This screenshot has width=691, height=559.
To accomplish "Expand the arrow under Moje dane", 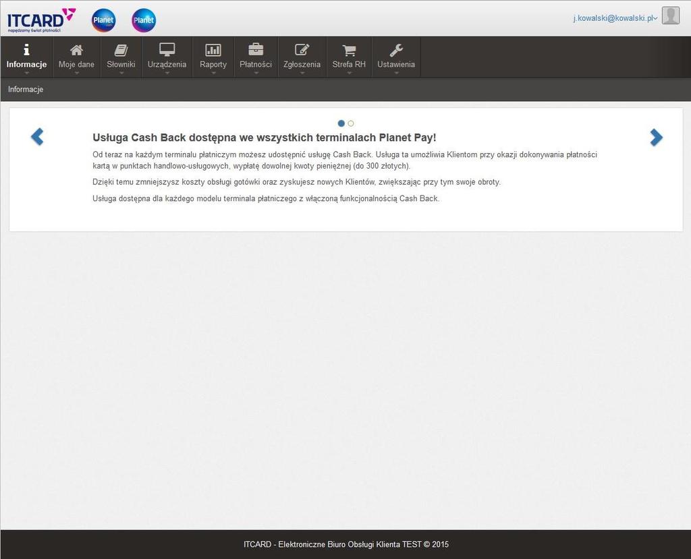I will [77, 73].
